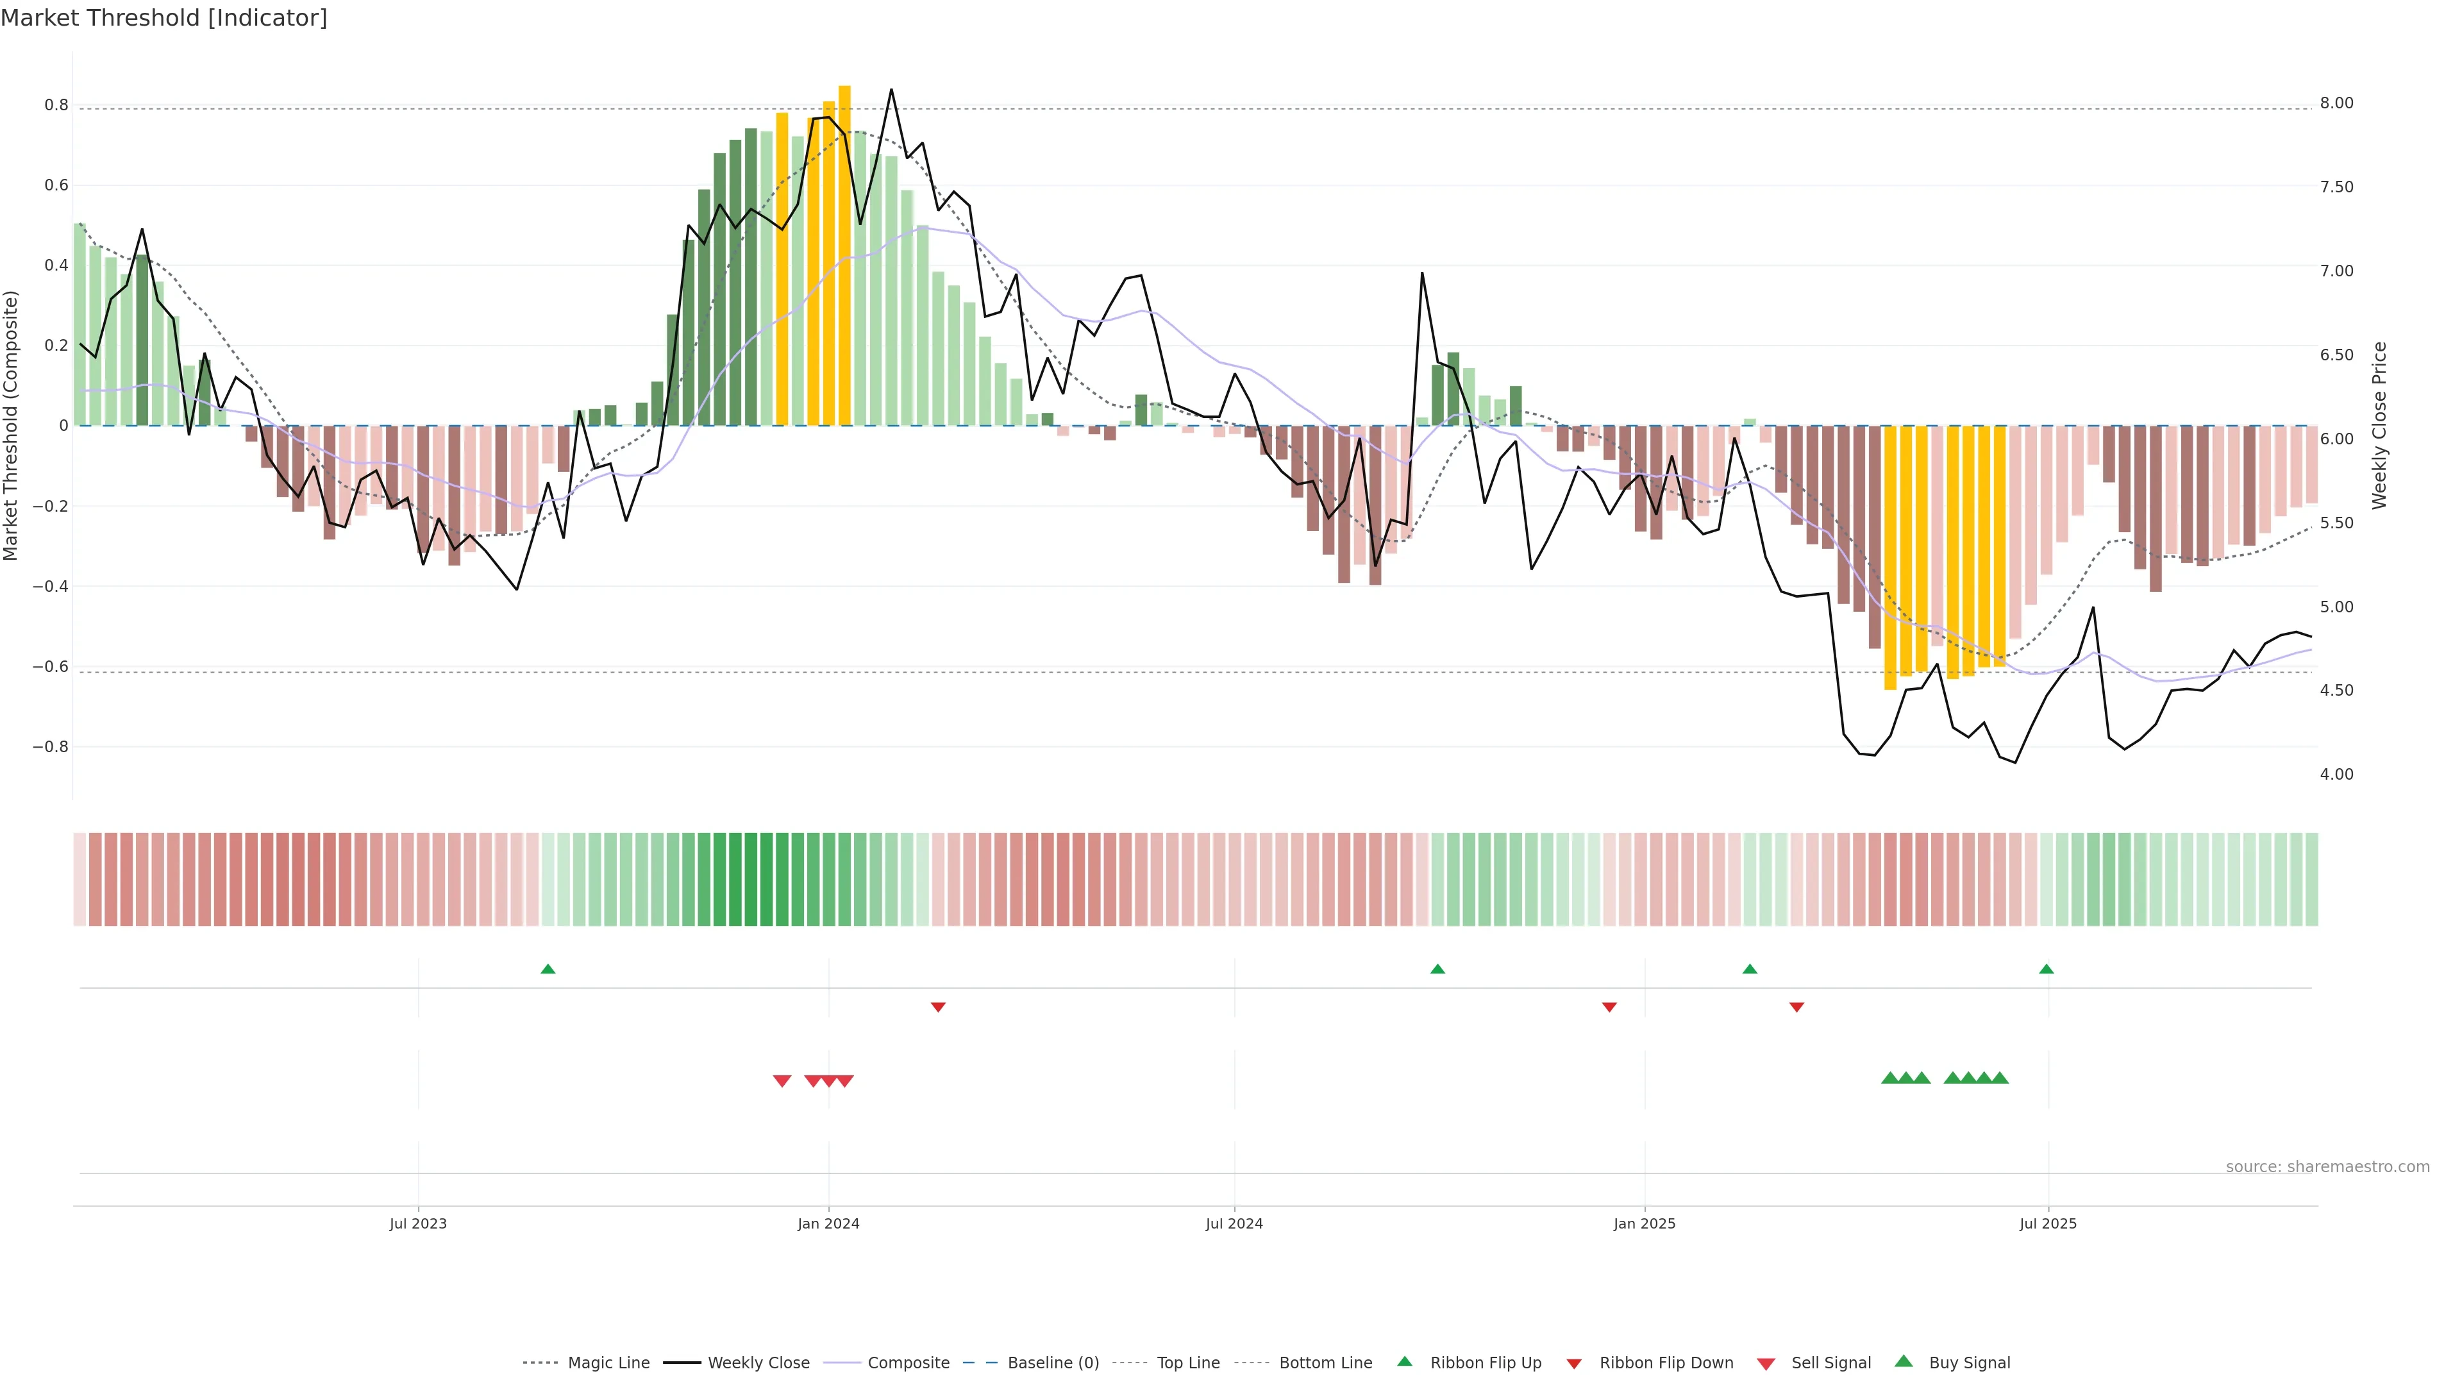The width and height of the screenshot is (2462, 1385).
Task: Click Ribbon Flip Down legend triangle icon
Action: [1574, 1364]
